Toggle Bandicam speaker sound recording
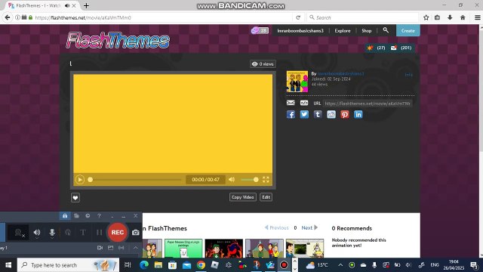Image resolution: width=483 pixels, height=272 pixels. 37,233
